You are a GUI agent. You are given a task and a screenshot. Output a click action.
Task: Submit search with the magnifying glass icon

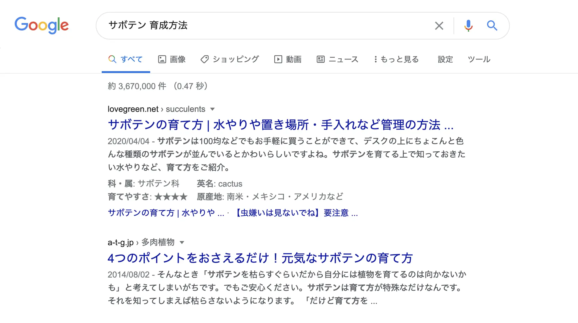tap(492, 26)
